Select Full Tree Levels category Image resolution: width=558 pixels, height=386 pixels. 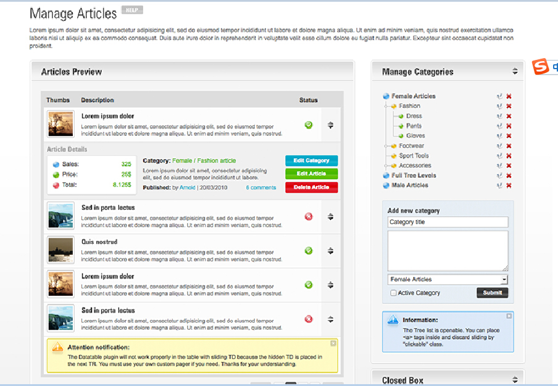click(414, 175)
